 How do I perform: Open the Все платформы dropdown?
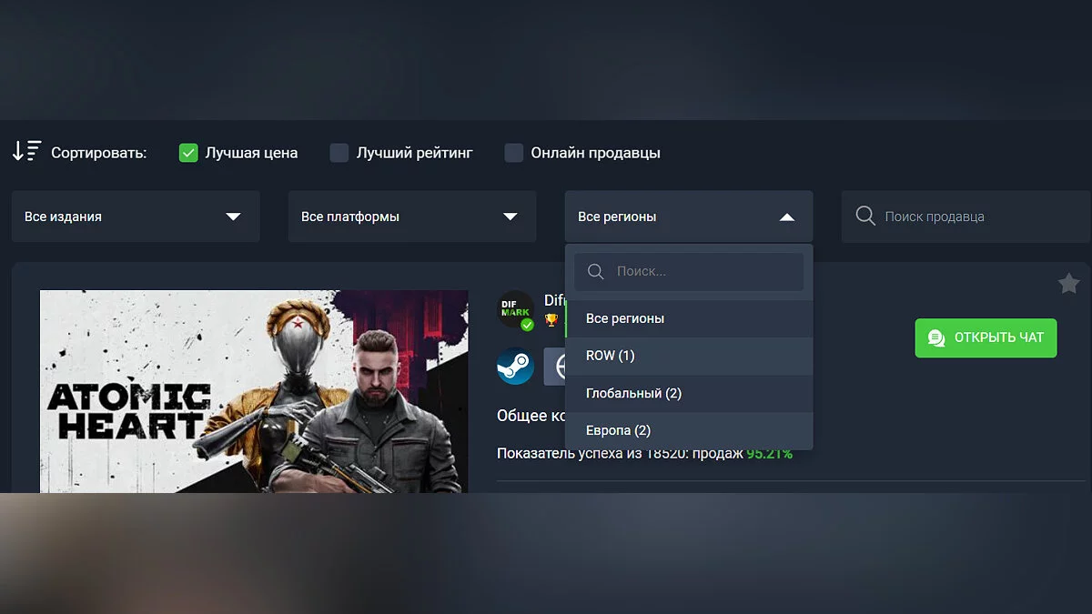tap(412, 216)
